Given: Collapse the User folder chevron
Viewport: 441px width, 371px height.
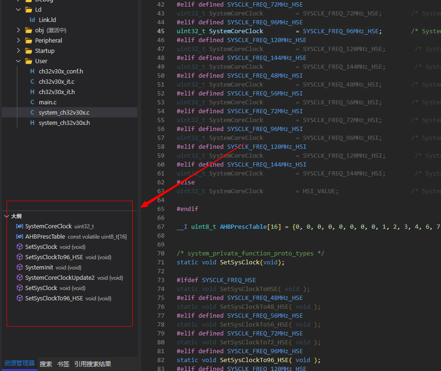Looking at the screenshot, I should 18,61.
